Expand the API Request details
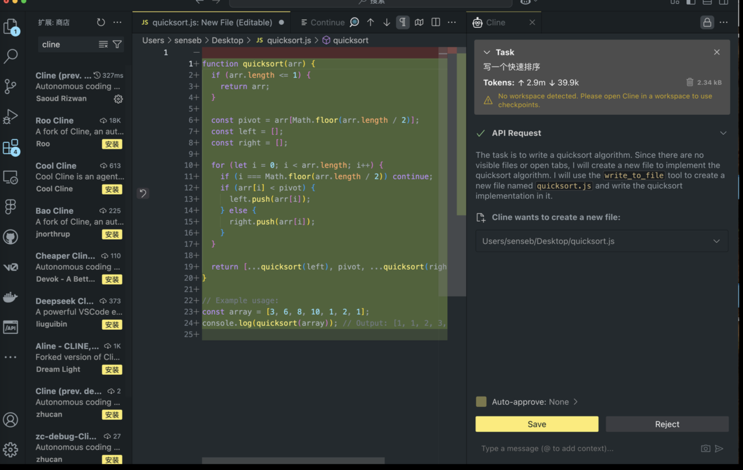Image resolution: width=743 pixels, height=470 pixels. click(x=723, y=133)
